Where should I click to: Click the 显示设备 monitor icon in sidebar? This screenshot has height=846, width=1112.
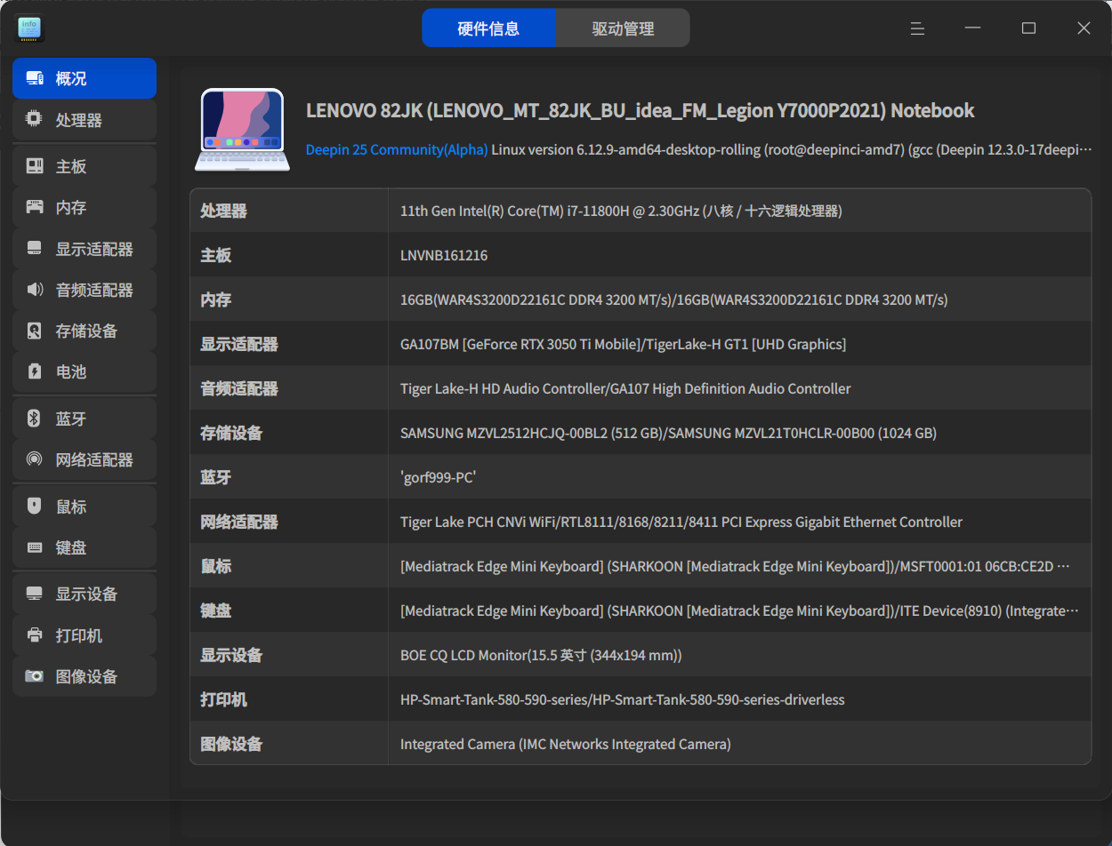pos(35,594)
